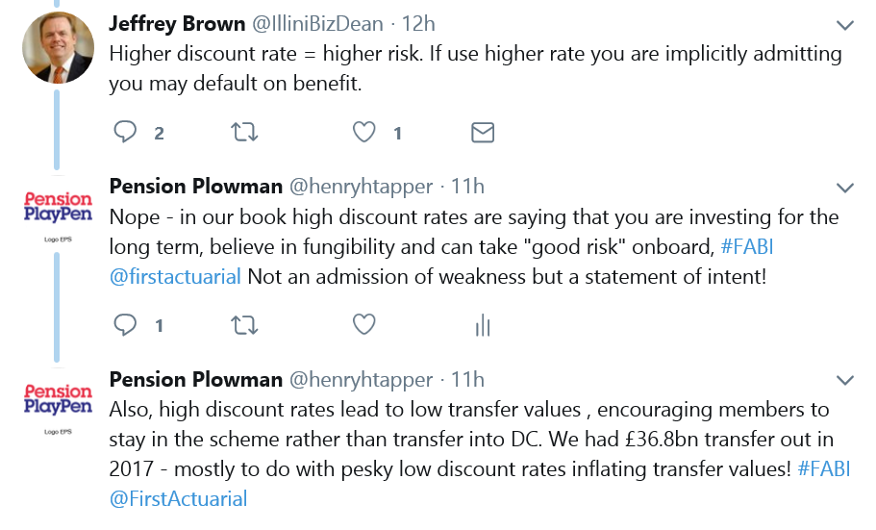Open the @IlliniBizDean handle
Viewport: 876px width, 530px height.
[317, 23]
